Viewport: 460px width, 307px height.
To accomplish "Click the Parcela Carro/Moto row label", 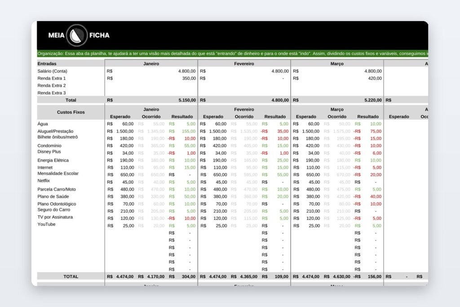I will click(x=57, y=189).
